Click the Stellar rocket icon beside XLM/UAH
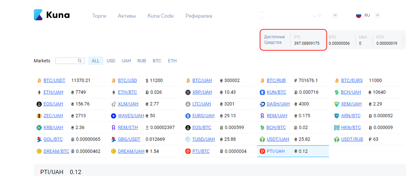Screen dimensions: 420x176 pos(114,104)
